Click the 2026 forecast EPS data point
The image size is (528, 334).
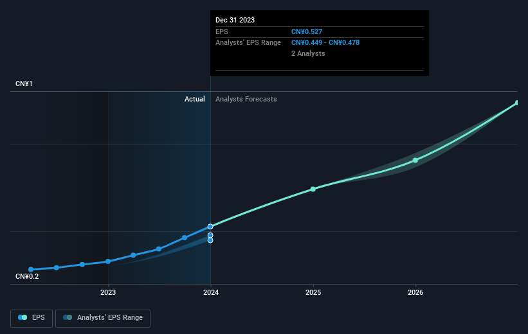(415, 161)
